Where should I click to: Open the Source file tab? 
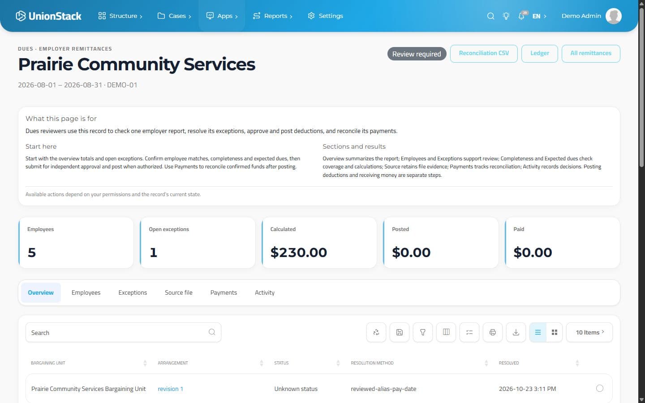(x=179, y=293)
